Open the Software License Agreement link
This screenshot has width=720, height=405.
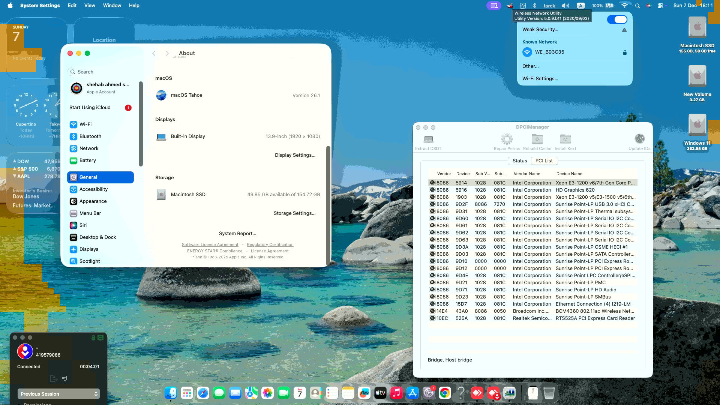click(x=210, y=244)
